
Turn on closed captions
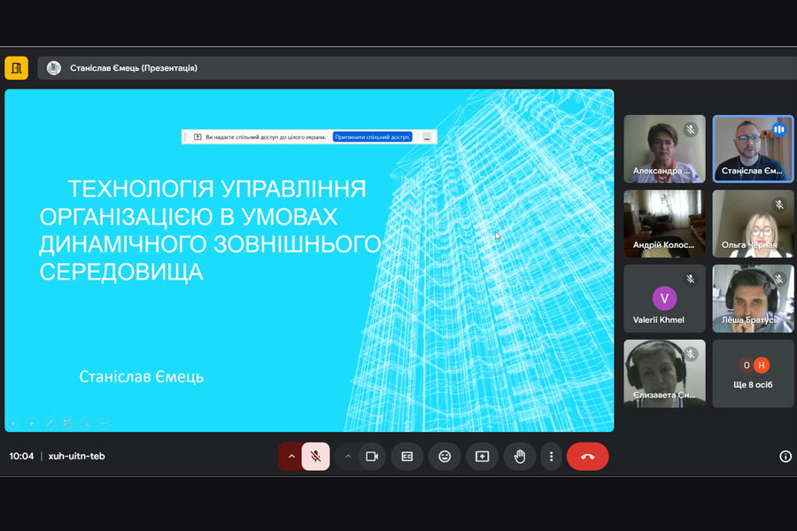click(407, 457)
